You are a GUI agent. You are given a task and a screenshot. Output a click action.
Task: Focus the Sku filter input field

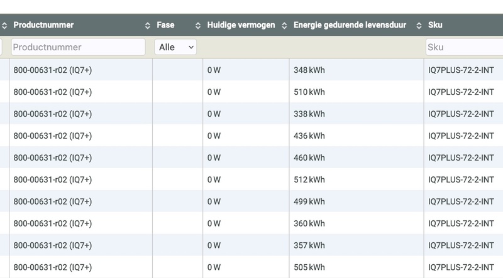click(464, 47)
